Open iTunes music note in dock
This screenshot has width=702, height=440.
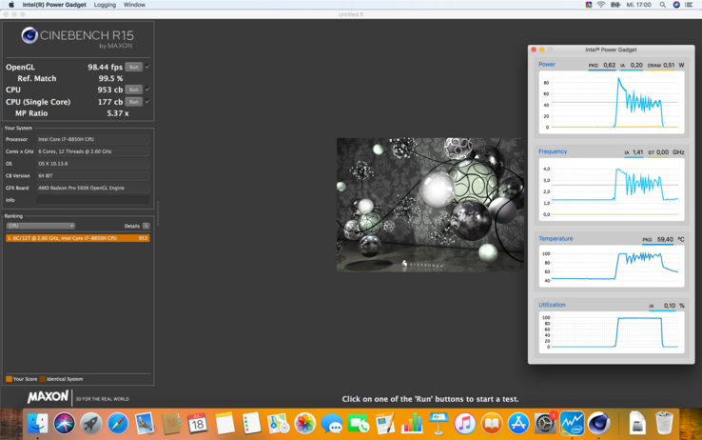(x=465, y=424)
